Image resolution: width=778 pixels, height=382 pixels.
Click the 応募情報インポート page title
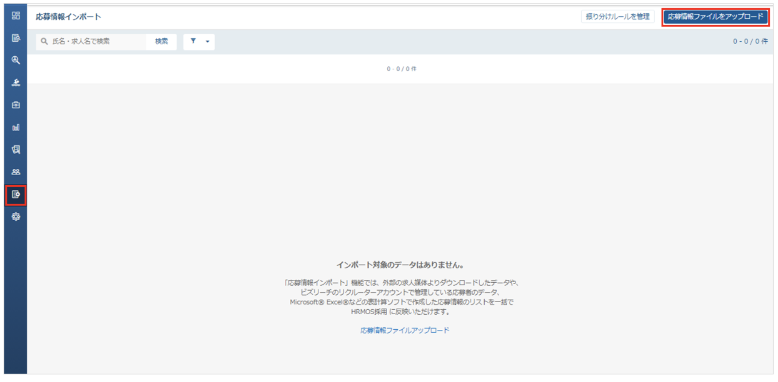point(68,17)
